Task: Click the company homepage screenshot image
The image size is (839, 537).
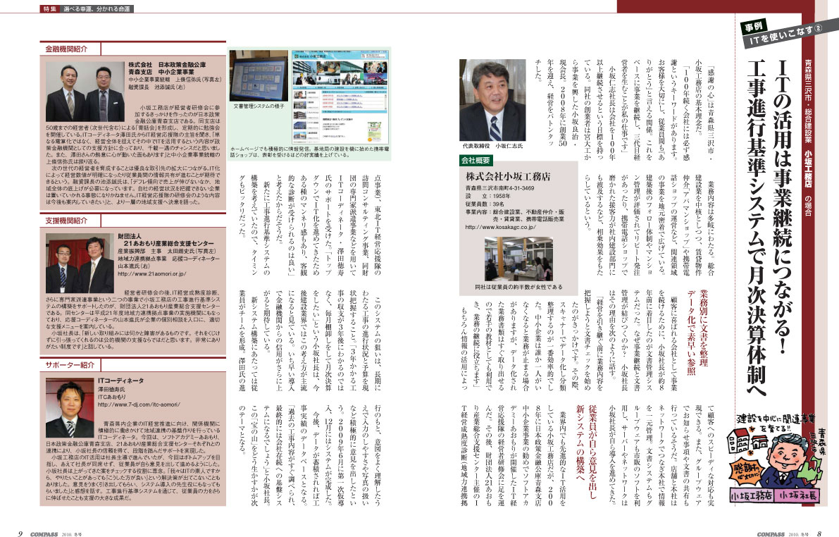Action: click(x=340, y=97)
